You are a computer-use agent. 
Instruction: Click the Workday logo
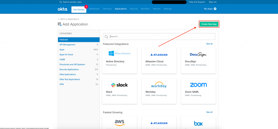[159, 85]
